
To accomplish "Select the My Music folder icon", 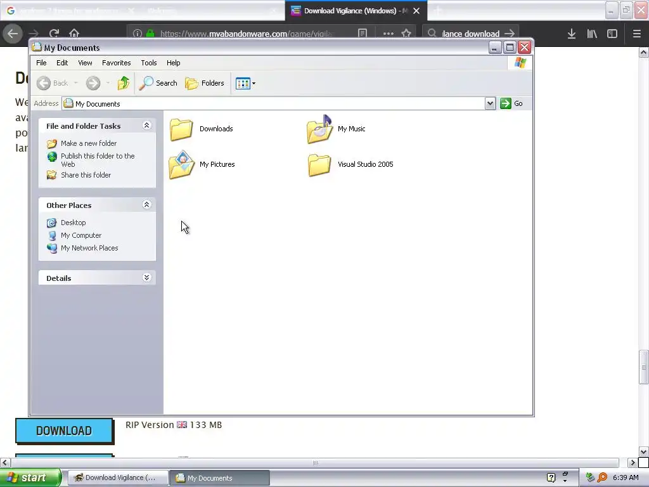I will coord(319,129).
